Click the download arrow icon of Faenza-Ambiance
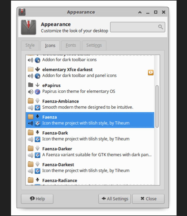 pos(37,101)
